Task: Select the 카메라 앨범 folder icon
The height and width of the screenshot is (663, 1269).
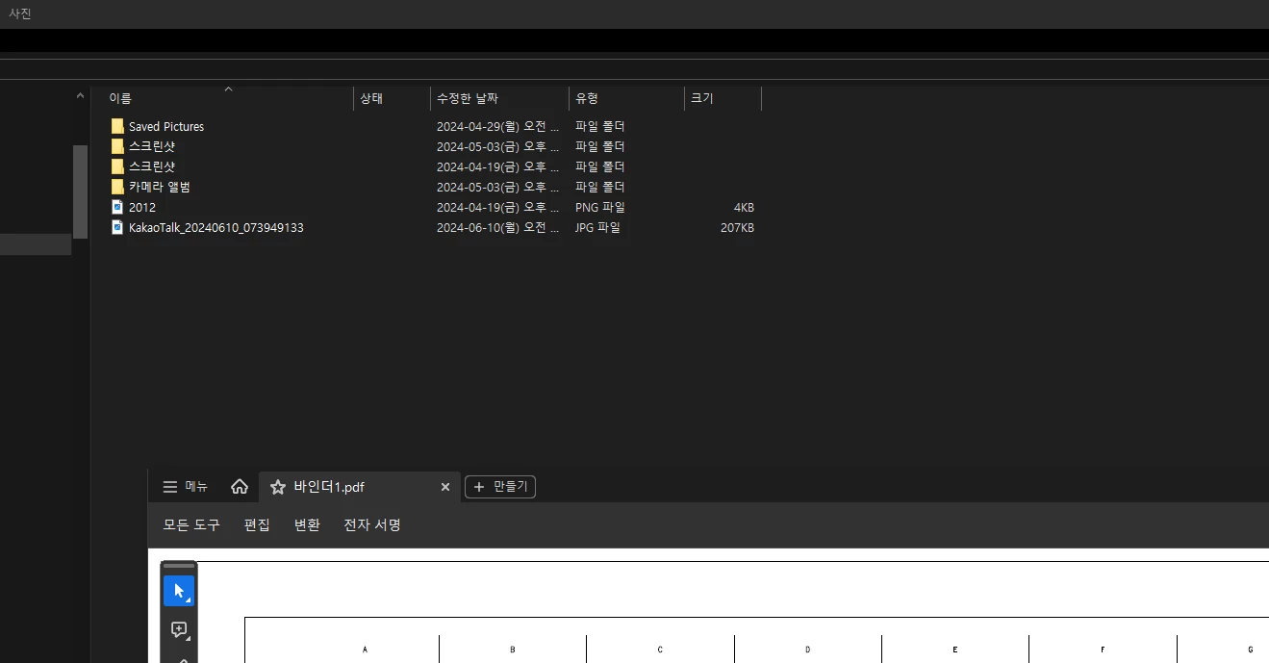Action: pos(117,187)
